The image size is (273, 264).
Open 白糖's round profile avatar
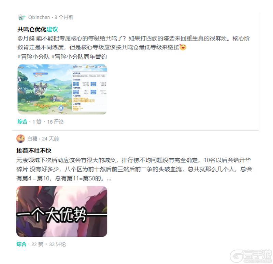click(20, 139)
